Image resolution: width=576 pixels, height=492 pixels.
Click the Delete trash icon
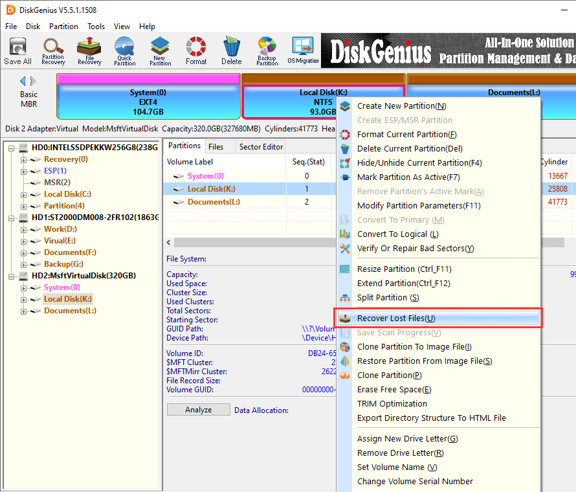pyautogui.click(x=231, y=50)
